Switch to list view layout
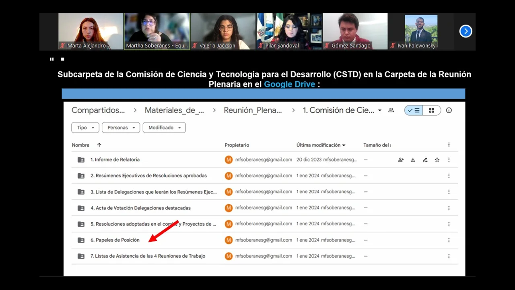515x290 pixels. pyautogui.click(x=414, y=110)
